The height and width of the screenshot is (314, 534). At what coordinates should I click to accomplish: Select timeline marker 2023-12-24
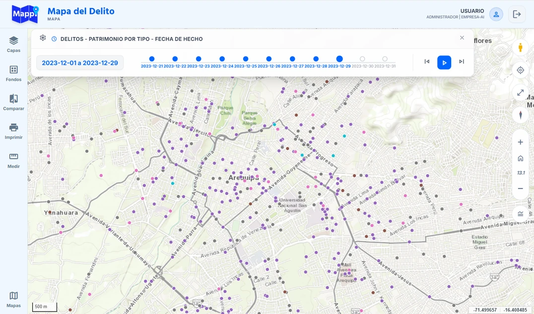[x=222, y=59]
